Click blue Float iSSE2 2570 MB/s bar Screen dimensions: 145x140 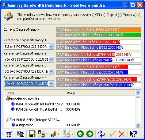coord(99,72)
